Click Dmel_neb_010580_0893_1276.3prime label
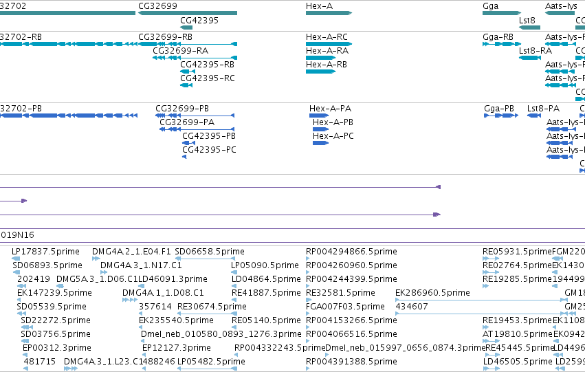Viewport: 585px width, 372px height. click(221, 334)
